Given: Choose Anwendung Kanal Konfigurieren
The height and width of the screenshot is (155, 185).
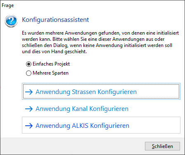Looking at the screenshot, I should click(101, 109).
